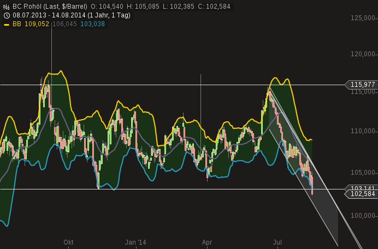This screenshot has height=249, width=378.
Task: Select the BC Rohöl instrument title
Action: 50,7
